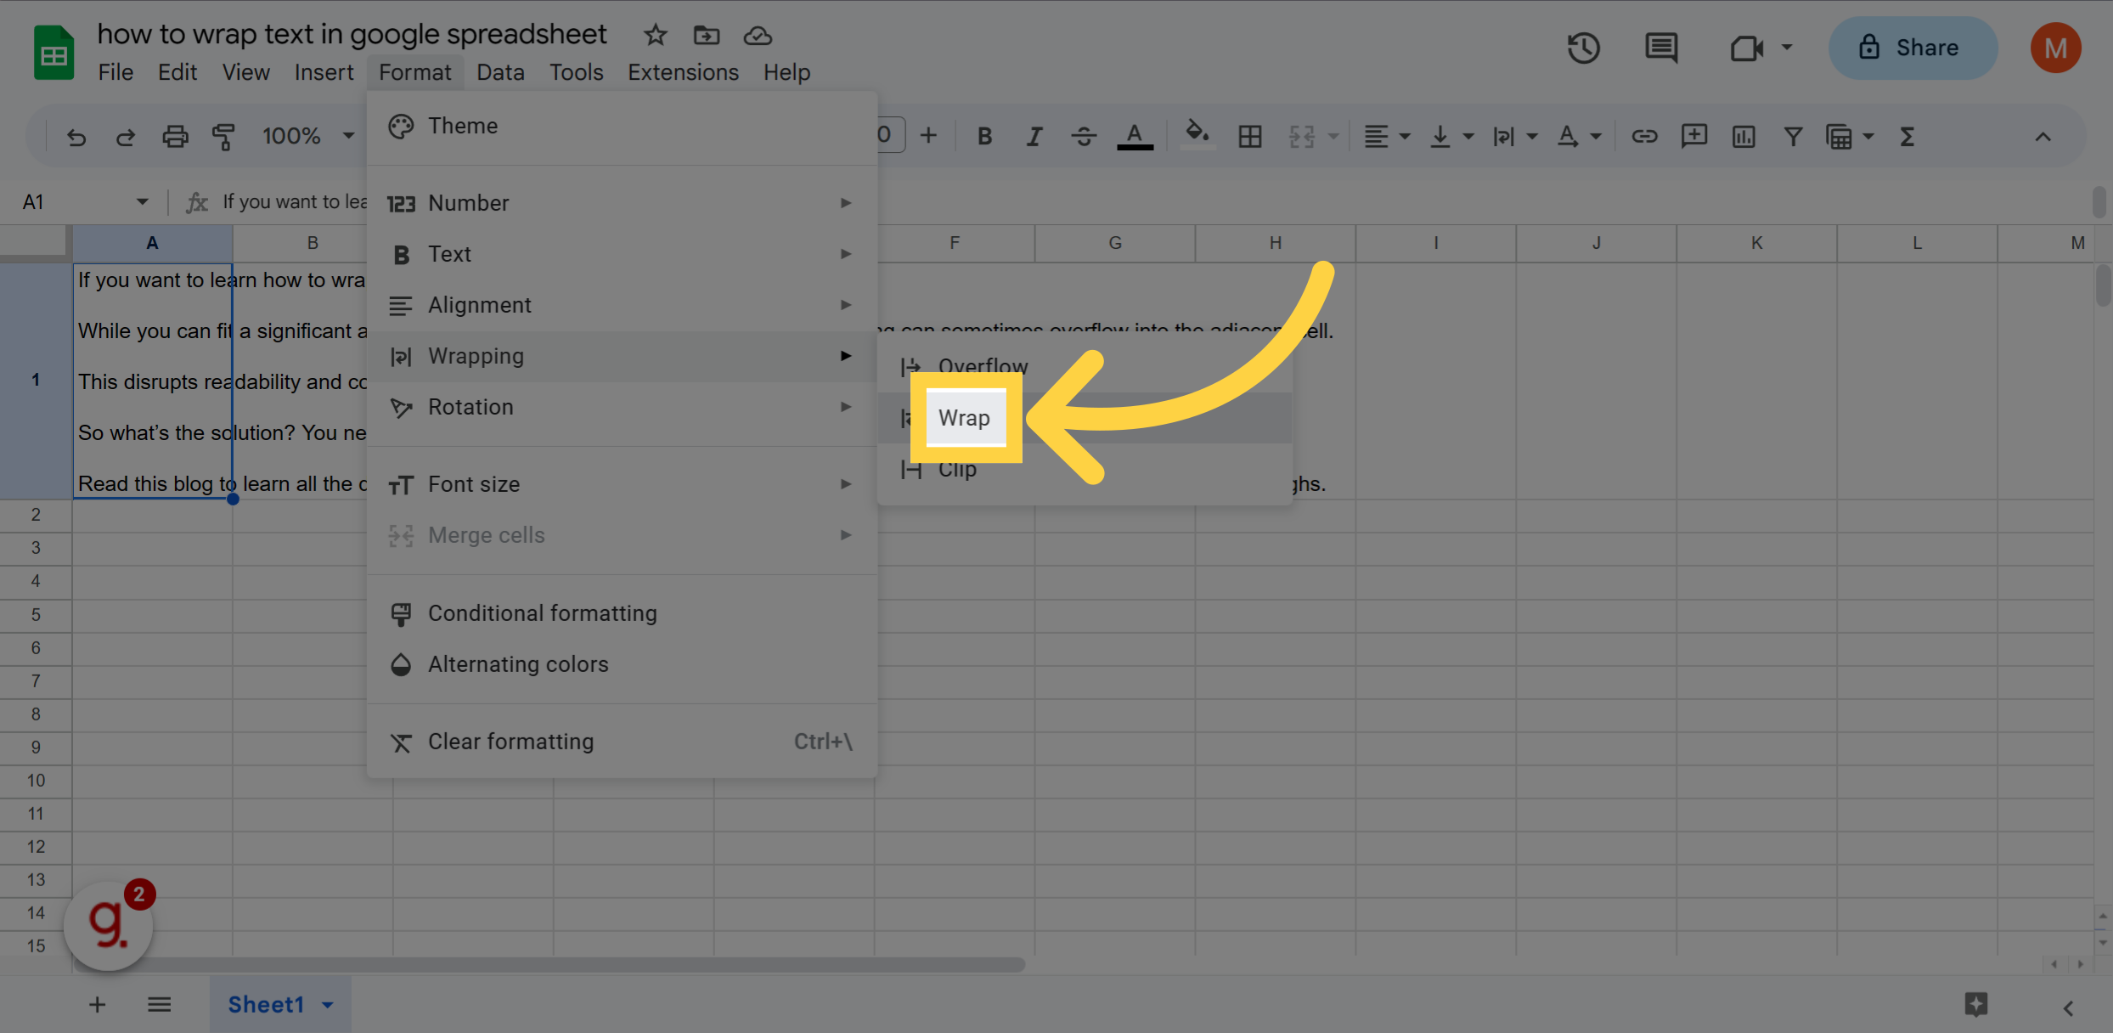Viewport: 2113px width, 1033px height.
Task: Insert a link using the toolbar icon
Action: (x=1644, y=136)
